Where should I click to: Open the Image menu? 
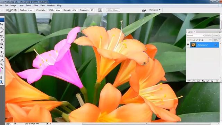[x=13, y=6]
